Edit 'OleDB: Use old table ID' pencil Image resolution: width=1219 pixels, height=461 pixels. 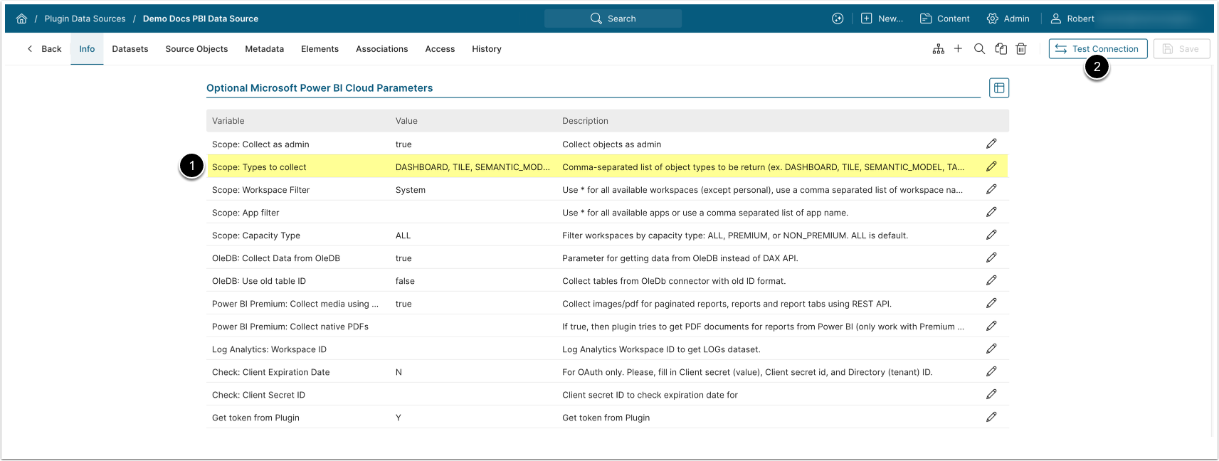pyautogui.click(x=991, y=280)
